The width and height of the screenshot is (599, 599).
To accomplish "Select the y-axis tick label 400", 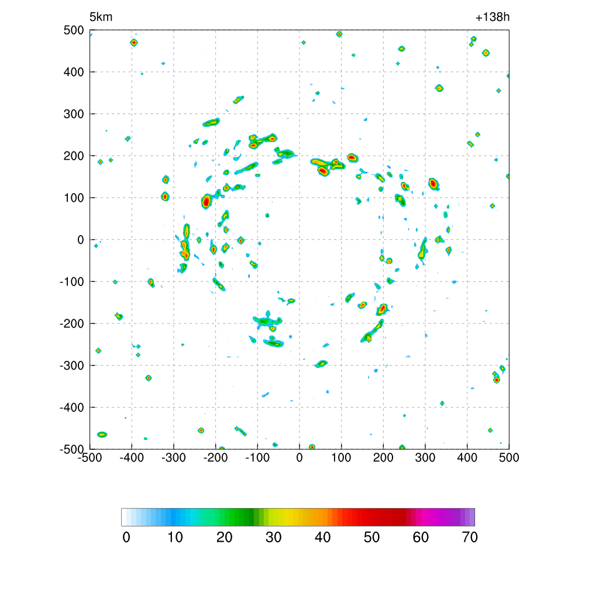I will point(74,72).
